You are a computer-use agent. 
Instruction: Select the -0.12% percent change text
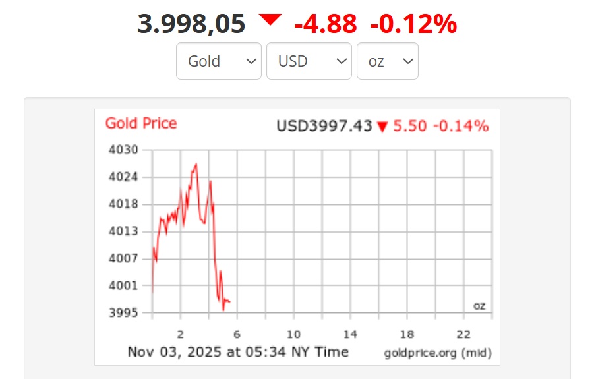(x=413, y=25)
